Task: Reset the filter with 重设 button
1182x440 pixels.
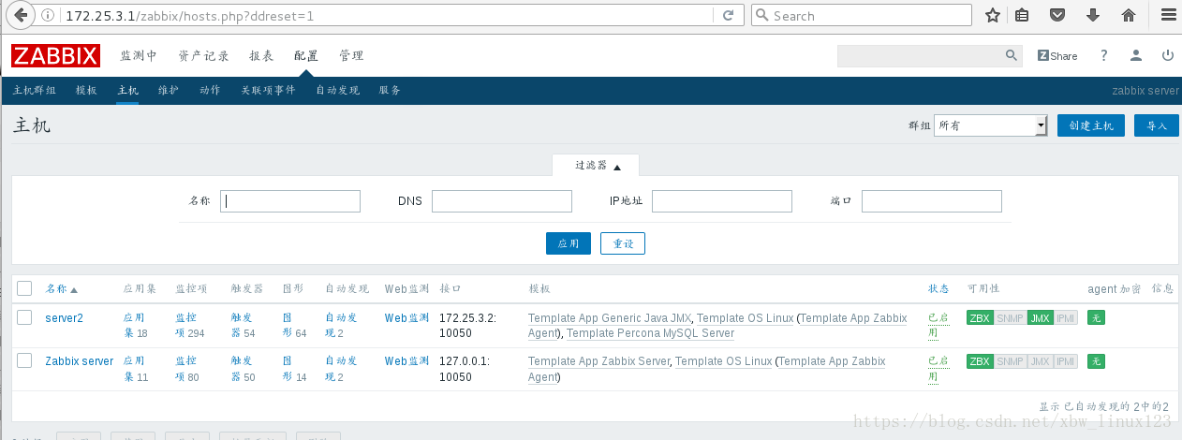Action: coord(623,243)
